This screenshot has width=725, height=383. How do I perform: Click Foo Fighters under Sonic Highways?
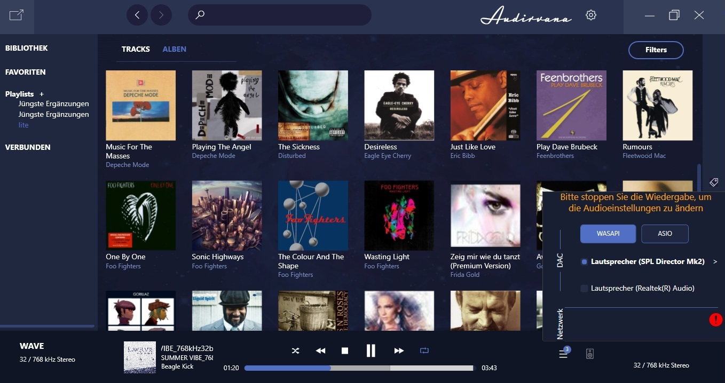[x=209, y=266]
